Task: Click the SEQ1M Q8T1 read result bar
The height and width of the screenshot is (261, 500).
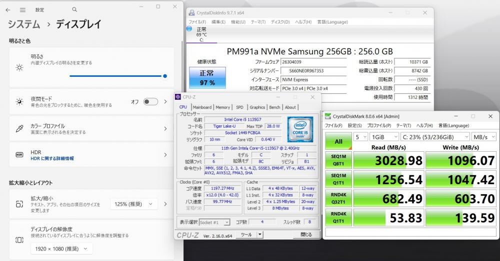Action: (x=388, y=160)
